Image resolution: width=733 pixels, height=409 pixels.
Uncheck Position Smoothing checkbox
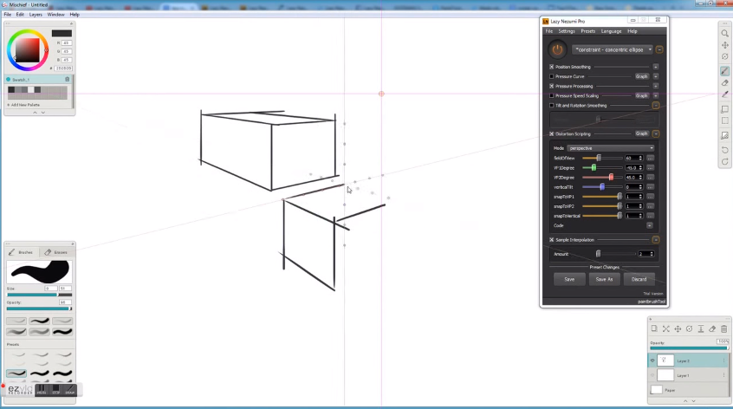click(x=552, y=67)
